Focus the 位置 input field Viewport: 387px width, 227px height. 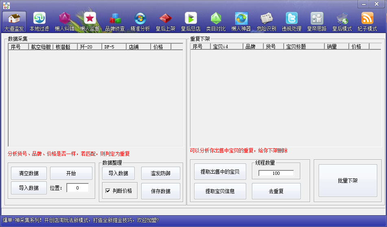click(x=77, y=188)
